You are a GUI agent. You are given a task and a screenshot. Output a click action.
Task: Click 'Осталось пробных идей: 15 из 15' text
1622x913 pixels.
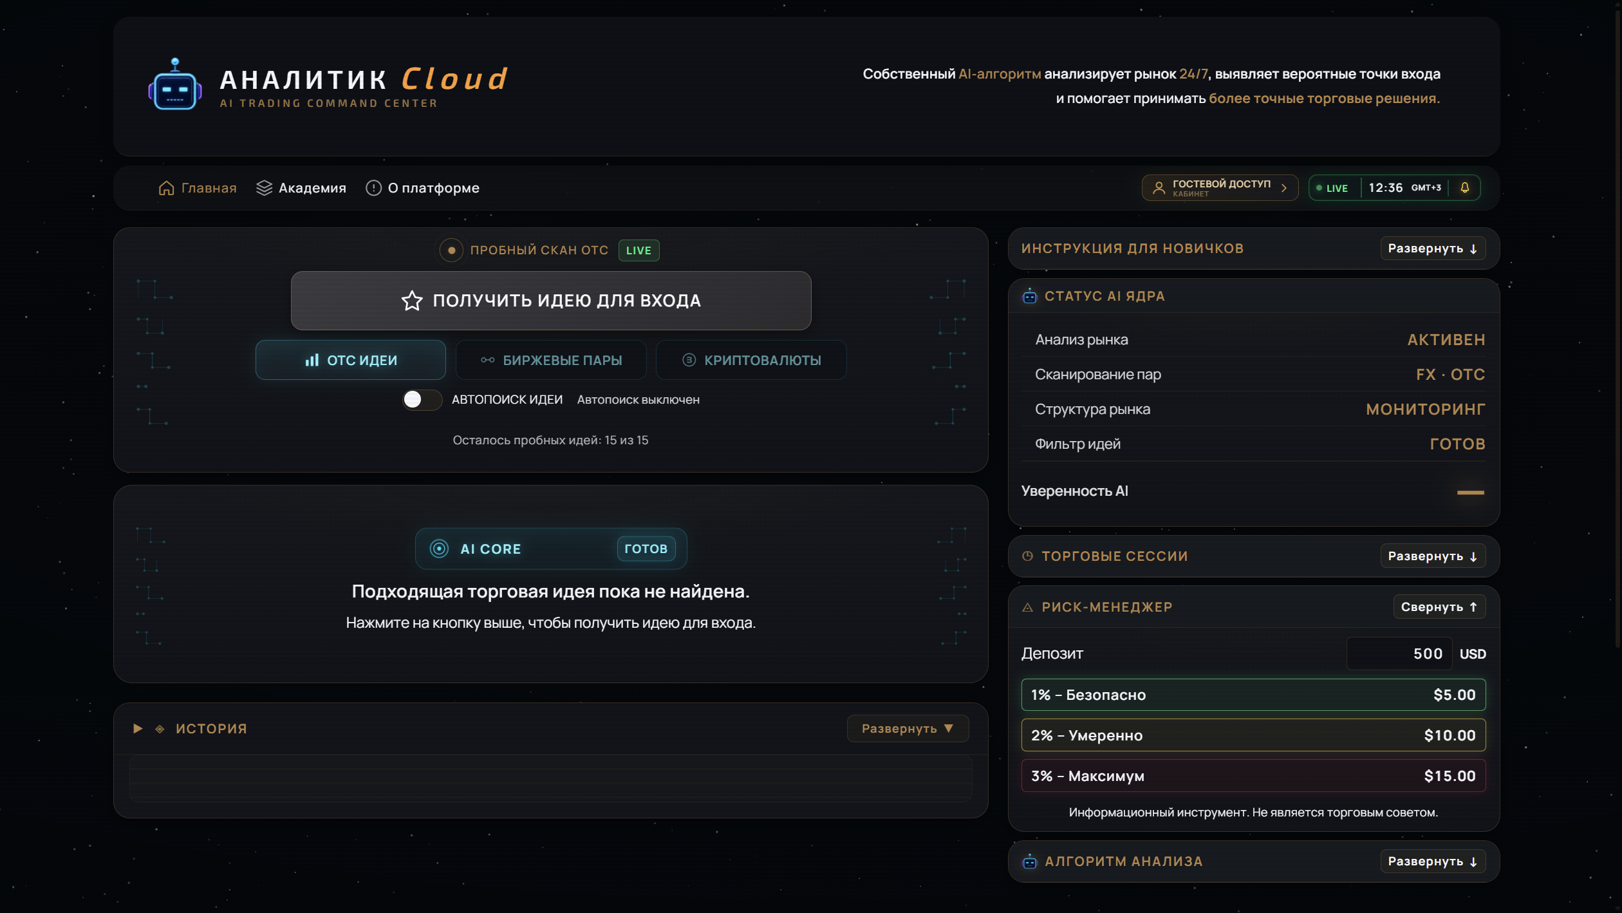click(x=550, y=440)
